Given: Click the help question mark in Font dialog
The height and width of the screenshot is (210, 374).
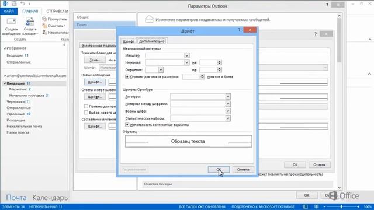Looking at the screenshot, I should tap(239, 30).
